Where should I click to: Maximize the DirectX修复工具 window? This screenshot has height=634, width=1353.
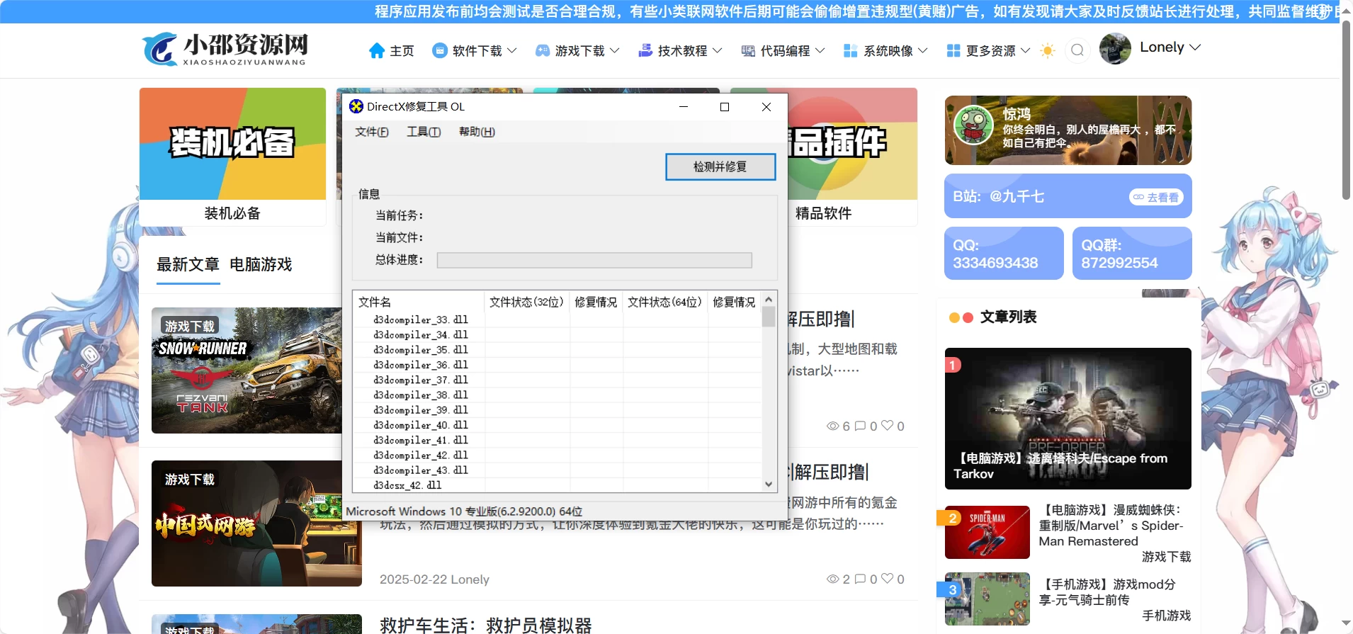(x=725, y=107)
